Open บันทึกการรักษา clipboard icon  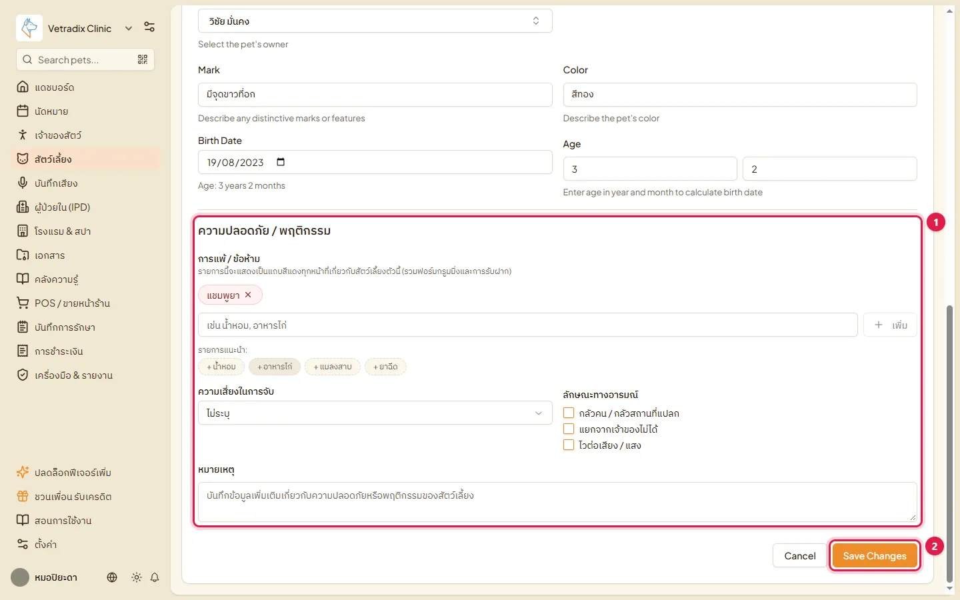(x=23, y=327)
